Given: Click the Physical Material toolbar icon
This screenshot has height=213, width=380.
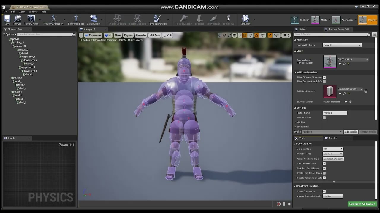Looking at the screenshot, I should click(x=157, y=19).
